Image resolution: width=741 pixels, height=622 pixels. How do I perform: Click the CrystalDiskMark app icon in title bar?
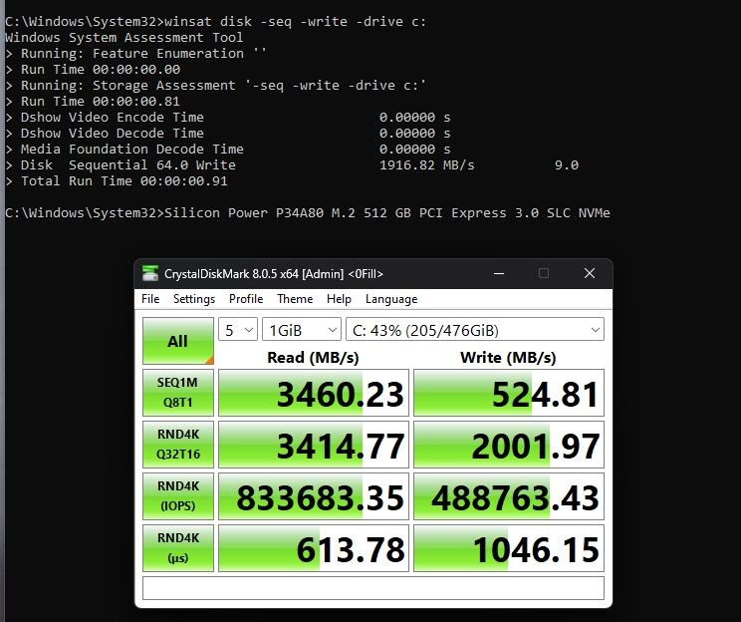point(150,273)
